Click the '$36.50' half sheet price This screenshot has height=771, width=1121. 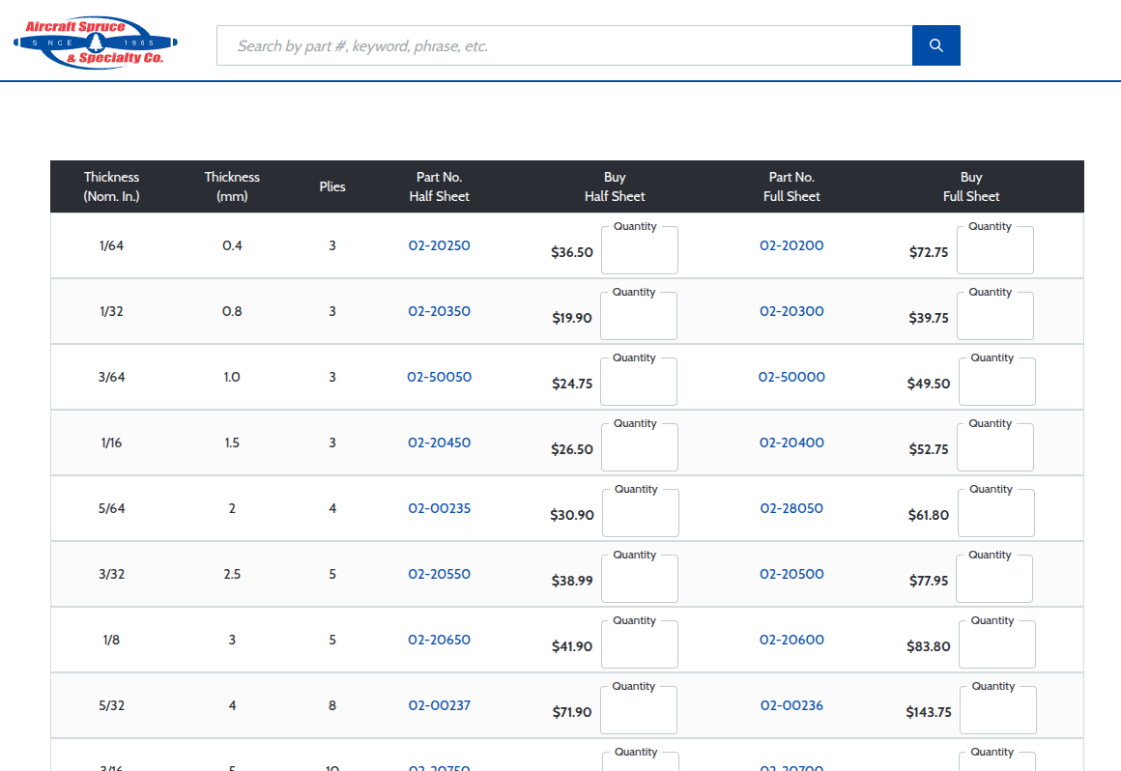pos(572,252)
